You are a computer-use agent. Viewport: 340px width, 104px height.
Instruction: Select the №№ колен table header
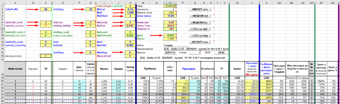coord(15,68)
